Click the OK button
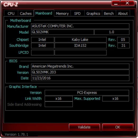Image resolution: width=138 pixels, height=138 pixels. [118, 127]
